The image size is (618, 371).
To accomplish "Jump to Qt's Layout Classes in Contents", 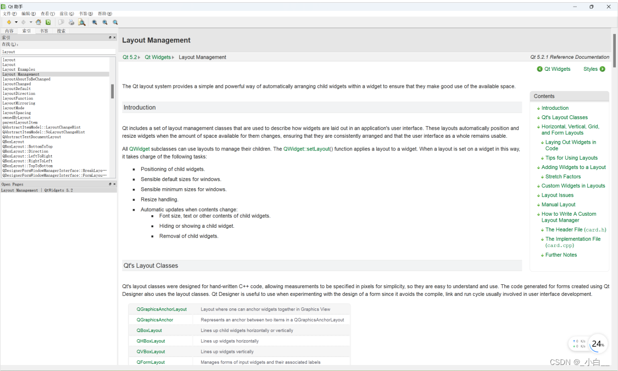I will click(x=564, y=117).
